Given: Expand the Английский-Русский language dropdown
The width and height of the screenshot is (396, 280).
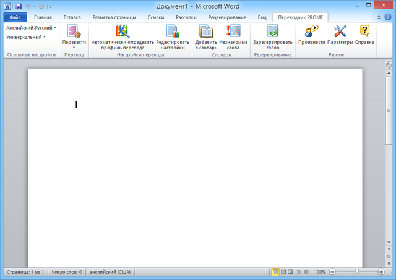Looking at the screenshot, I should click(x=31, y=28).
